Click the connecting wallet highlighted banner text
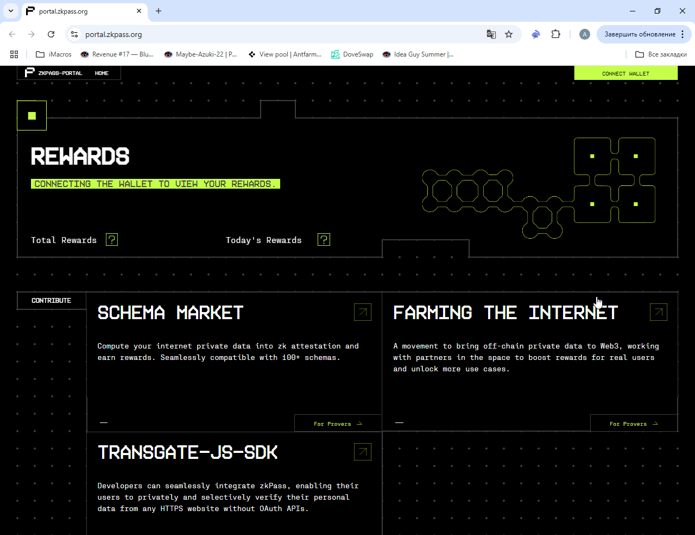 coord(155,184)
